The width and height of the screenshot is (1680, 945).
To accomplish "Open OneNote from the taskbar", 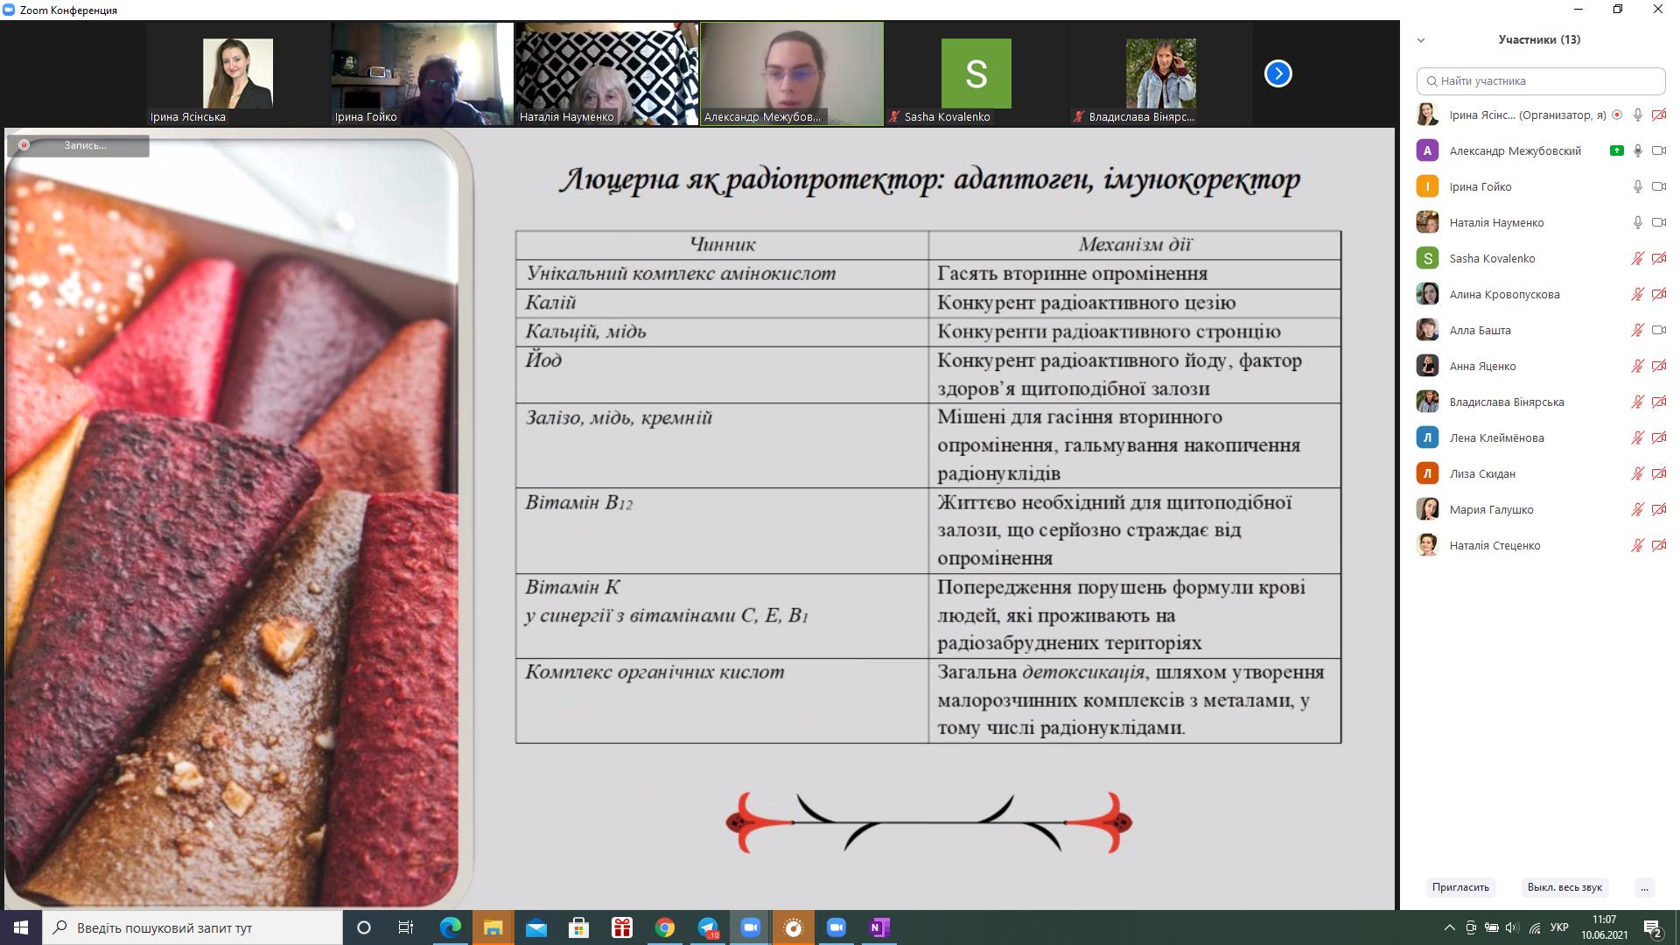I will [878, 927].
